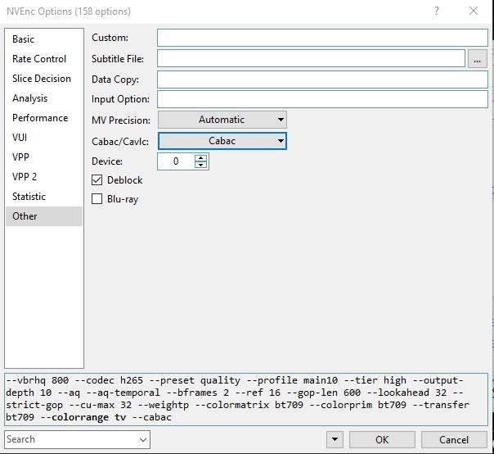Viewport: 494px width, 454px height.
Task: Open the MV Precision dropdown
Action: point(222,120)
